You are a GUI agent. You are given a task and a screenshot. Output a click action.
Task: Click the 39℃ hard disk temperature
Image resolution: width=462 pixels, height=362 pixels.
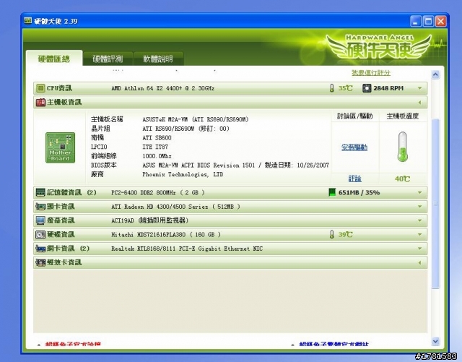point(345,235)
